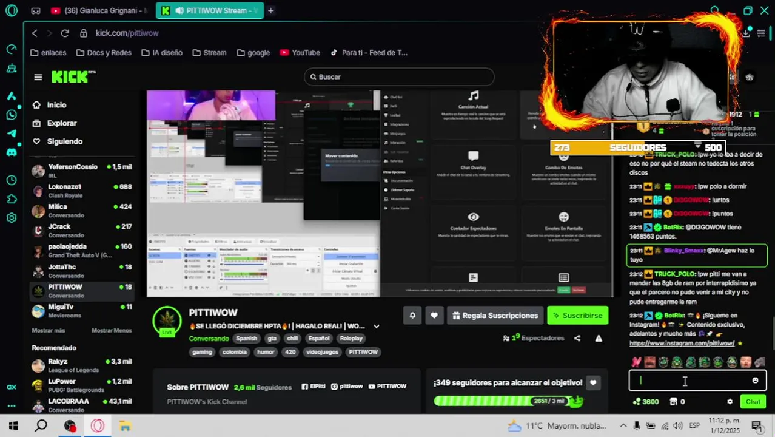775x437 pixels.
Task: Open volume control in system tray
Action: pos(679,426)
